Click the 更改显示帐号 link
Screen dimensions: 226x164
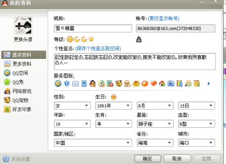[x=164, y=19]
